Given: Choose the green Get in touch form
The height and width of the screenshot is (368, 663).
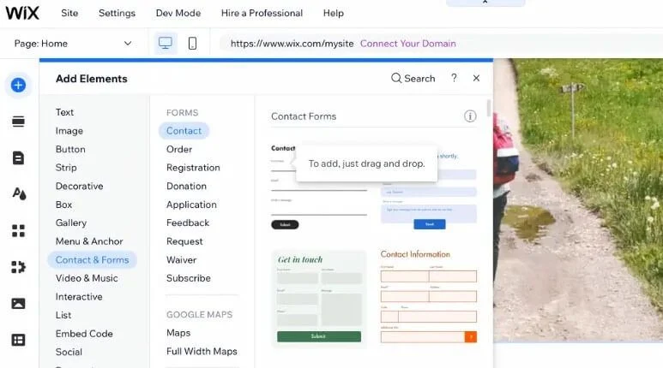Looking at the screenshot, I should point(319,299).
